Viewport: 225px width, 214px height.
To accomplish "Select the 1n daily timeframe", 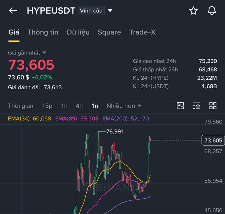I will pos(95,106).
